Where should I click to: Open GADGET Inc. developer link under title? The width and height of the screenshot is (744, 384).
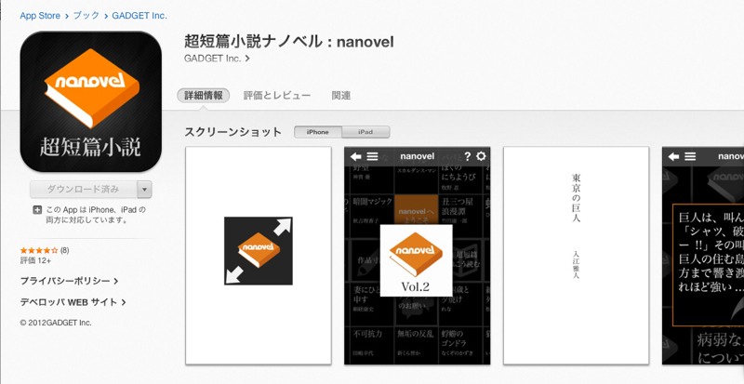(x=217, y=59)
